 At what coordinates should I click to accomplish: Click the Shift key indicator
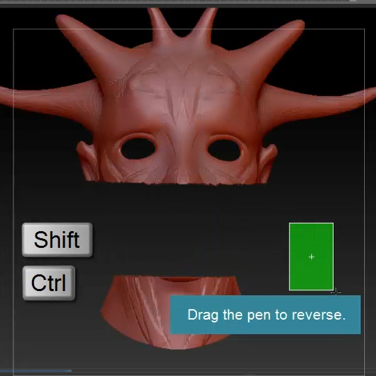(x=57, y=240)
